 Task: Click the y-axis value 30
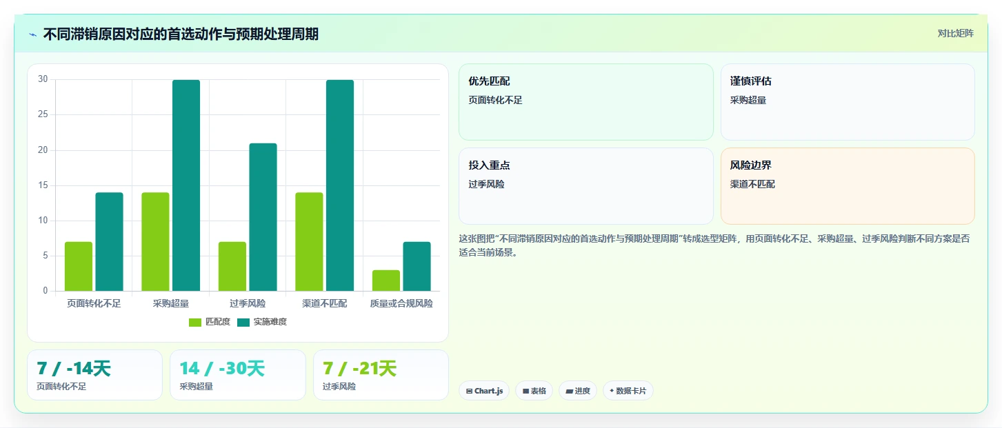[x=43, y=79]
